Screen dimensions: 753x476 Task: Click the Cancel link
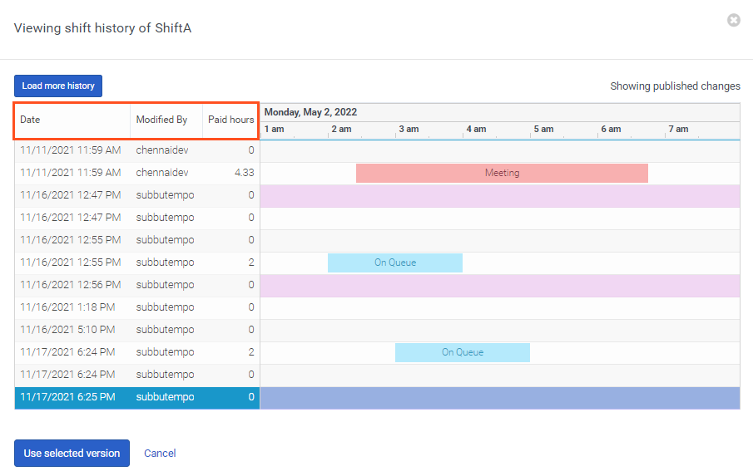[160, 453]
